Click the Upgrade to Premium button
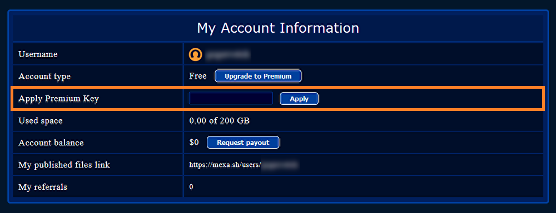The image size is (556, 213). click(x=258, y=76)
